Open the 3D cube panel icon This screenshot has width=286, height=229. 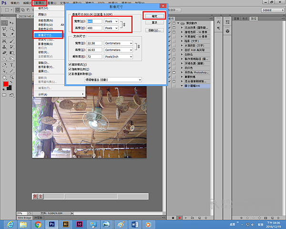(x=227, y=31)
